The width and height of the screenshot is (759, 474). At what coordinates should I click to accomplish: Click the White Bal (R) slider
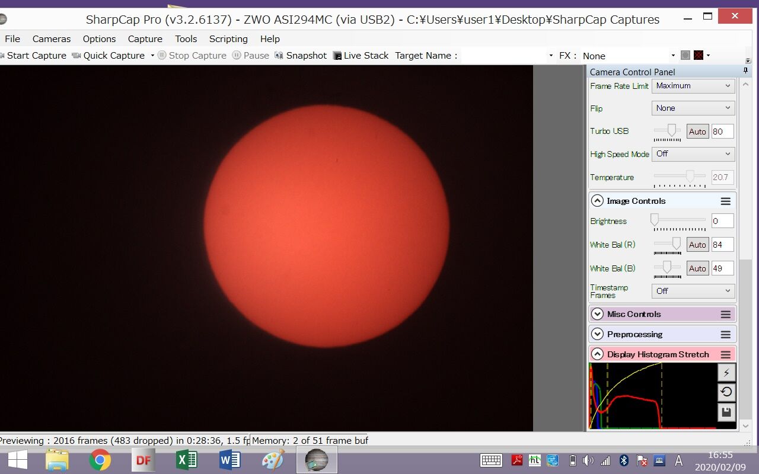[x=668, y=245]
